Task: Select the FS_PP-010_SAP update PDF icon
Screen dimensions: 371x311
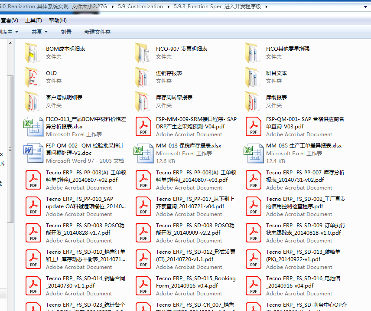Action: point(33,206)
